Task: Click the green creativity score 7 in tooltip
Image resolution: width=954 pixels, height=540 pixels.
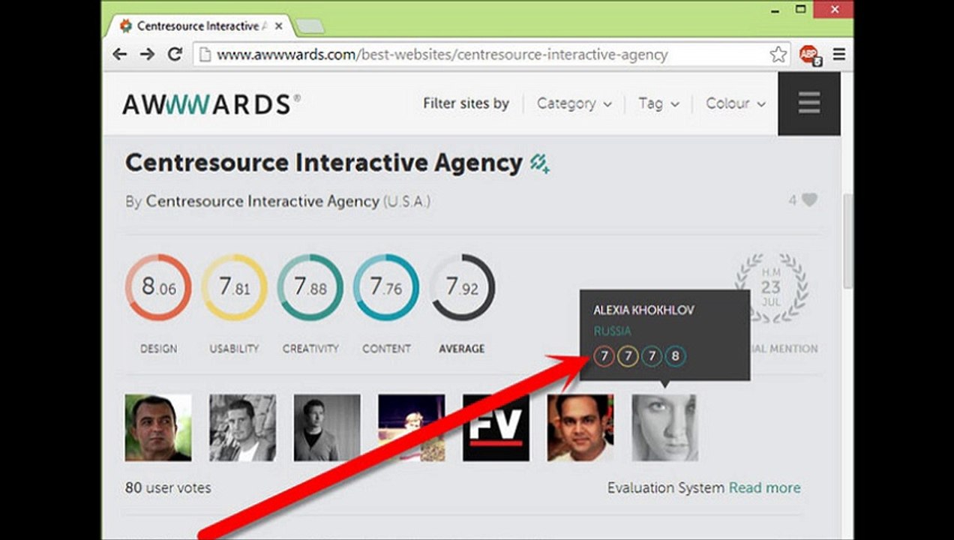Action: click(x=652, y=356)
